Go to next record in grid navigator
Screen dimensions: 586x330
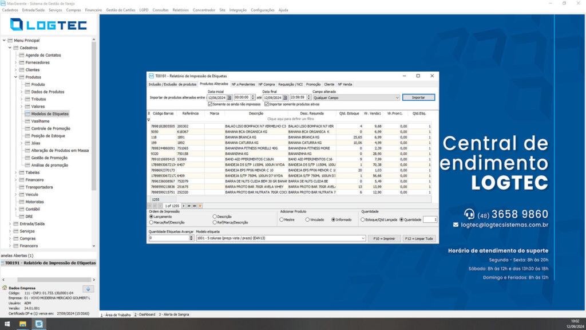(x=184, y=206)
